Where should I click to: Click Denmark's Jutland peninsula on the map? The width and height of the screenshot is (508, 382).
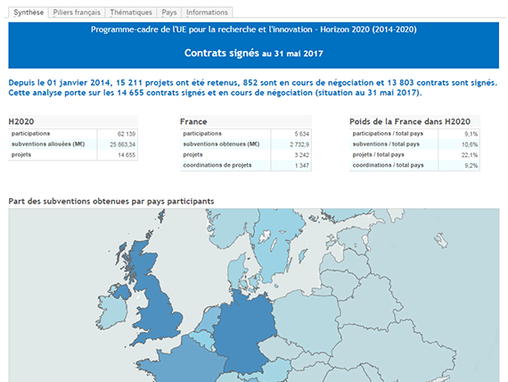pyautogui.click(x=235, y=271)
